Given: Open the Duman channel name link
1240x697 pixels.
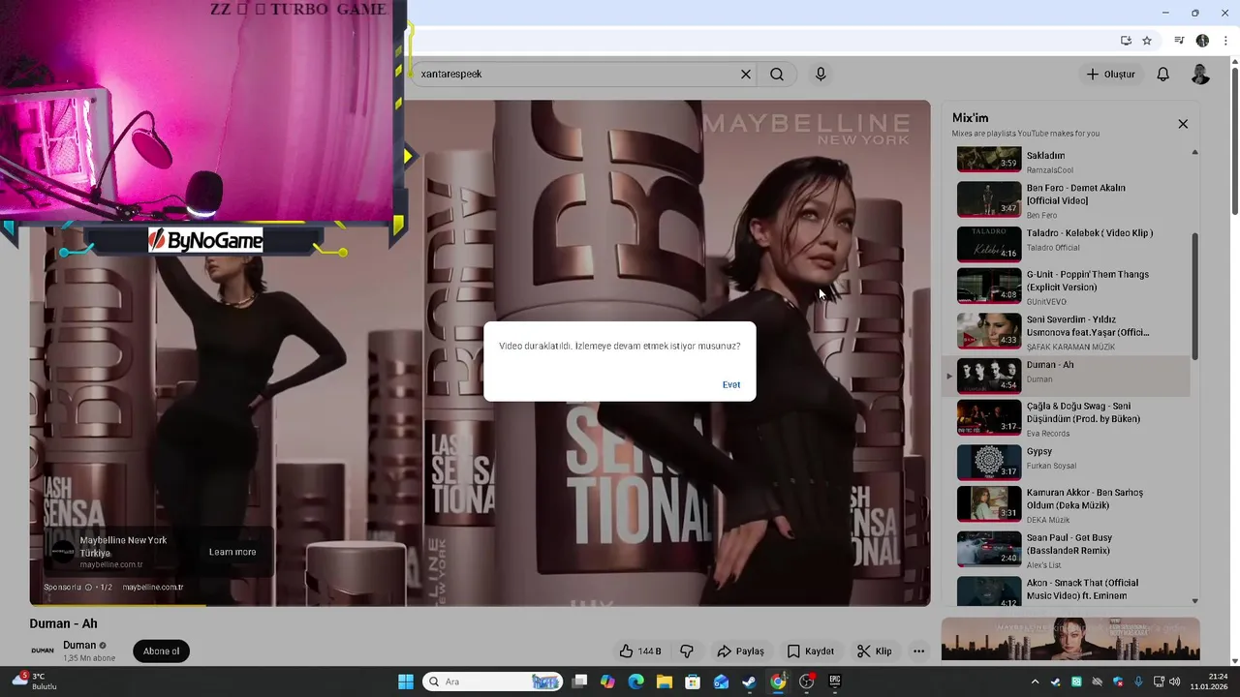Looking at the screenshot, I should [x=79, y=645].
